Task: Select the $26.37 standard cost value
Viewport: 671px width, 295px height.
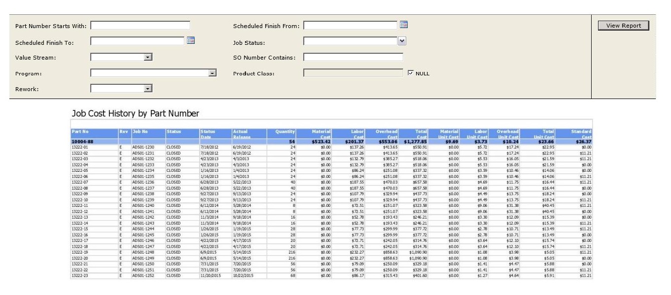Action: tap(583, 141)
